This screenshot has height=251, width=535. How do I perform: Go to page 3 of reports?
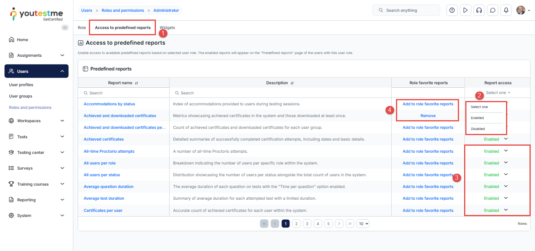(x=307, y=224)
